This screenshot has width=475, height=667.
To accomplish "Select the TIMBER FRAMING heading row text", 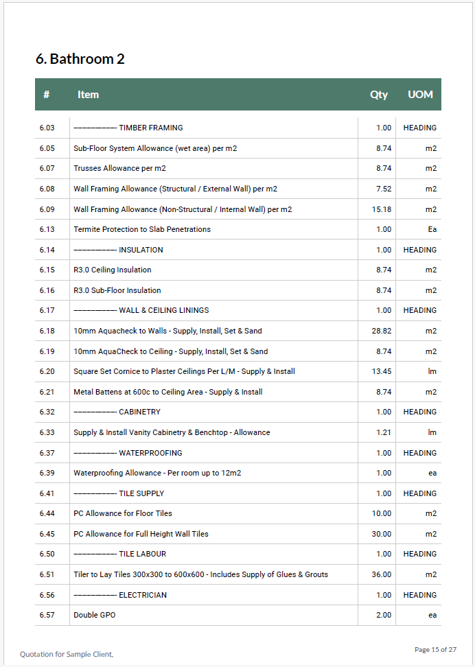I will [x=128, y=128].
